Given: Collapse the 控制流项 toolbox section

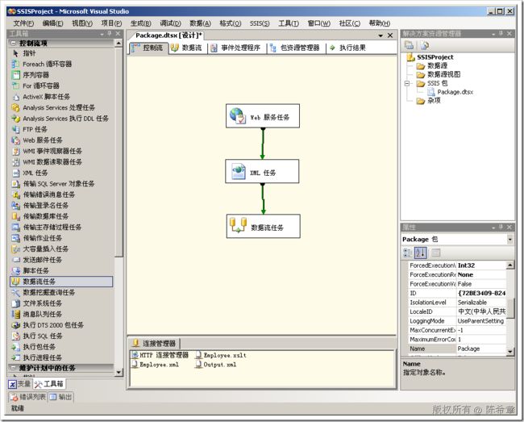Looking at the screenshot, I should tap(14, 43).
